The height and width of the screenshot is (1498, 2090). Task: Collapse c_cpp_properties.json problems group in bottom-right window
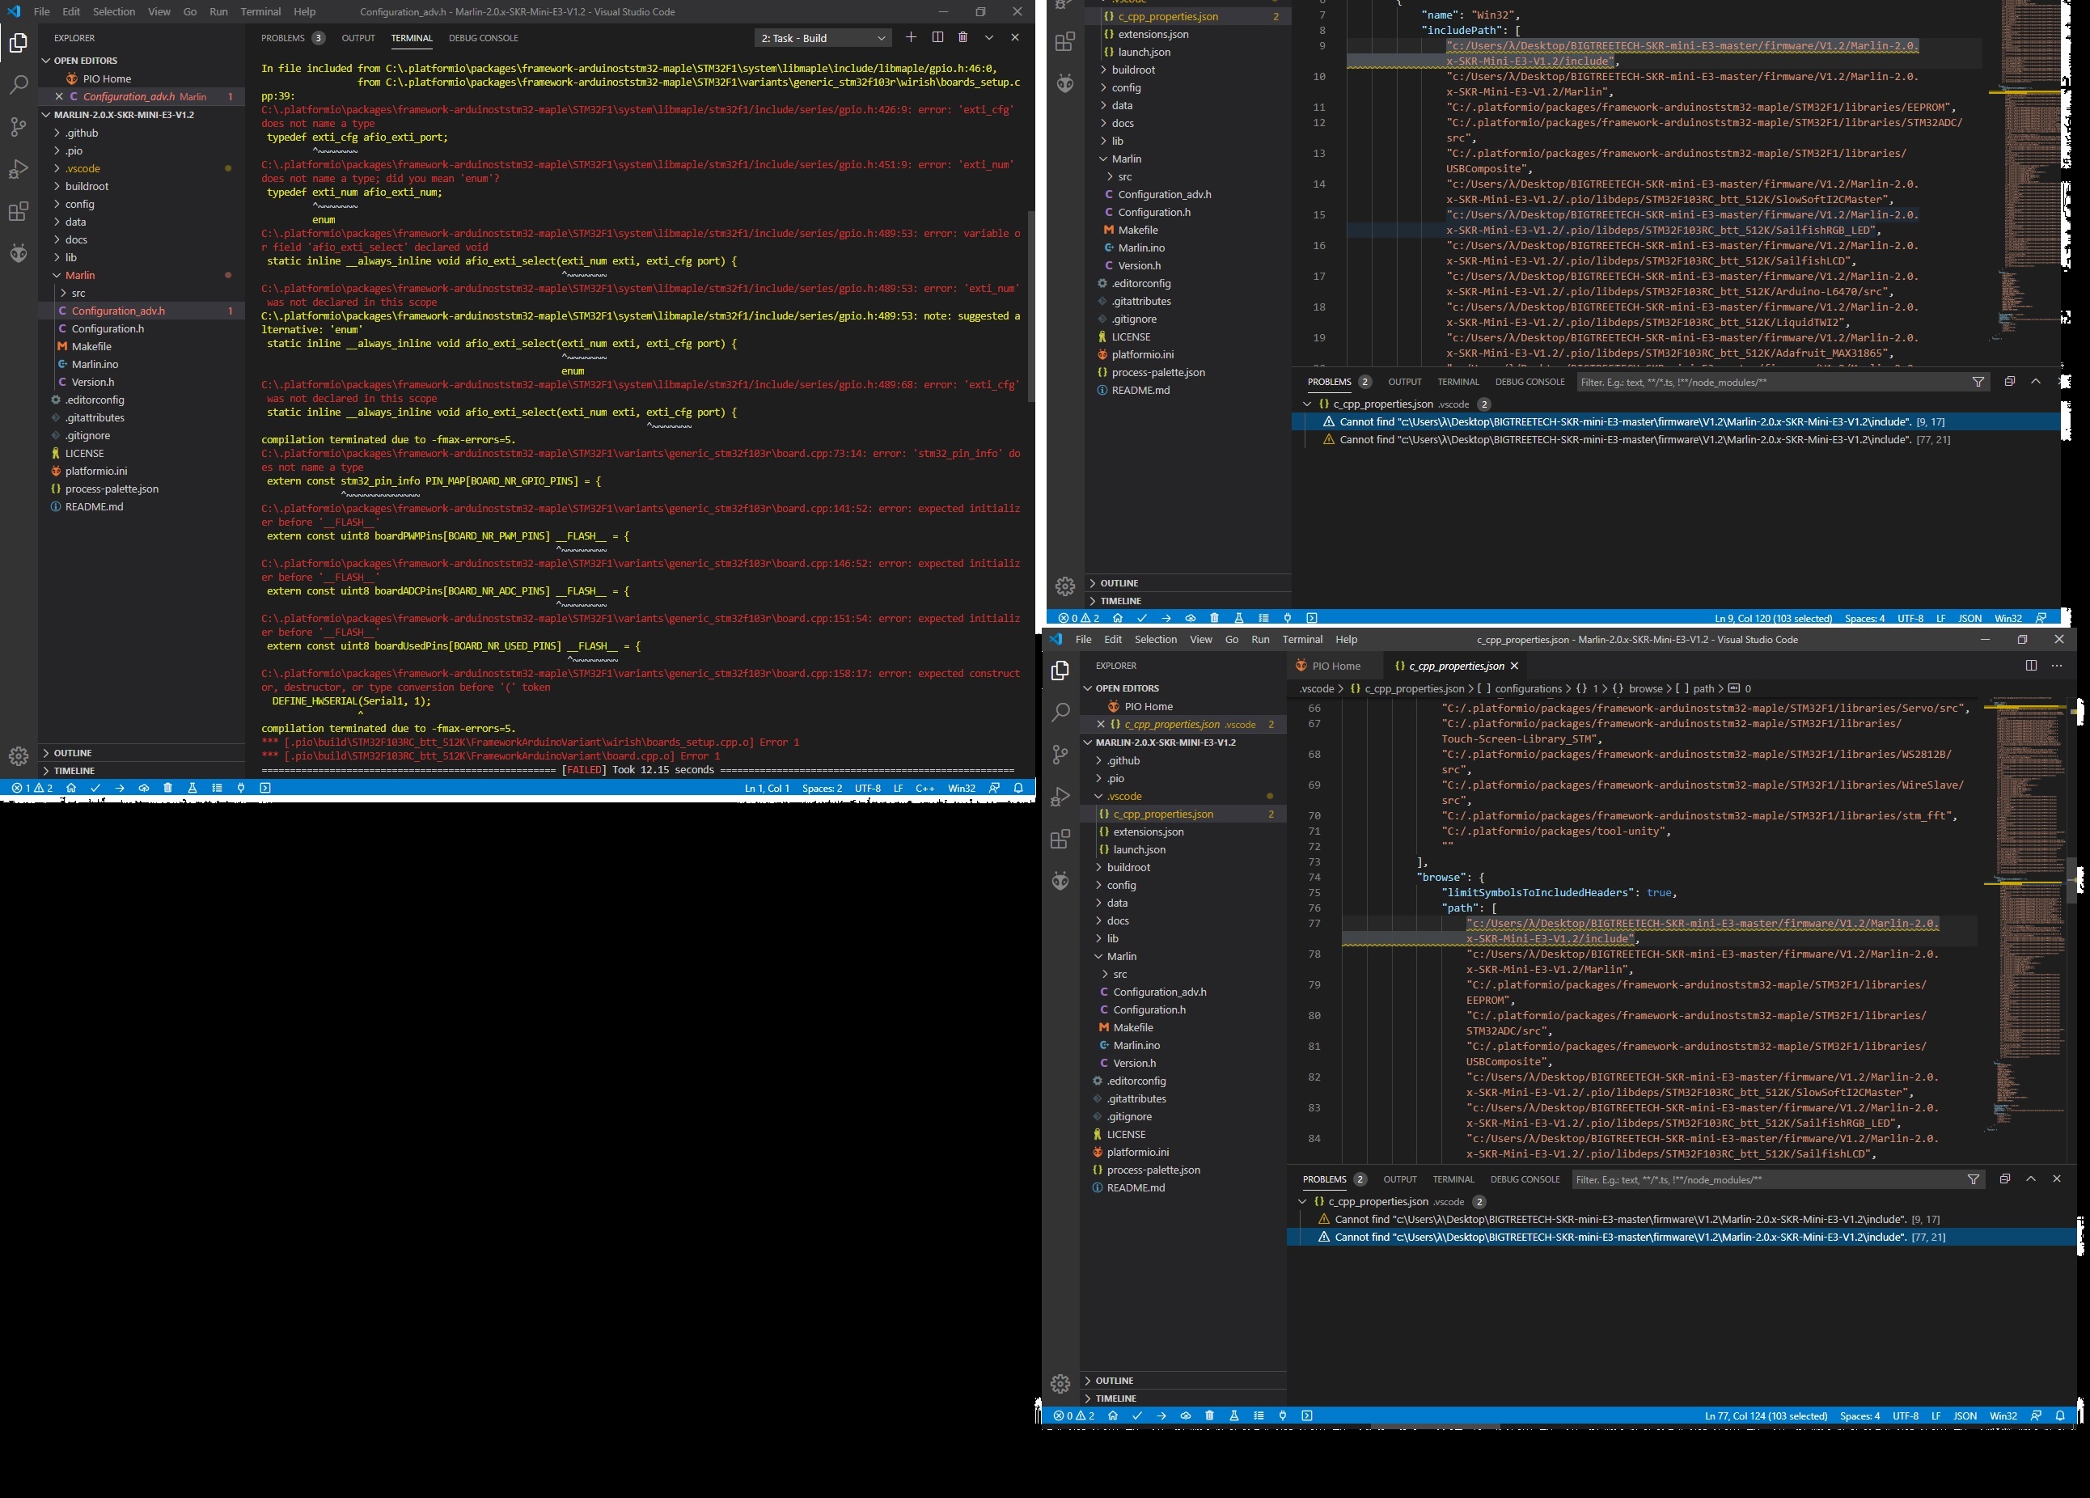[x=1302, y=1201]
